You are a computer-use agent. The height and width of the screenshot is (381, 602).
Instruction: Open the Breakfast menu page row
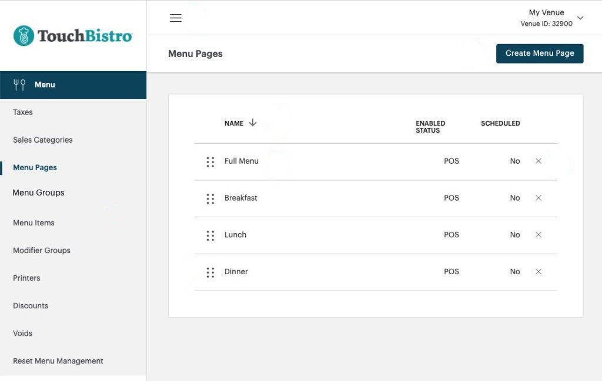376,198
